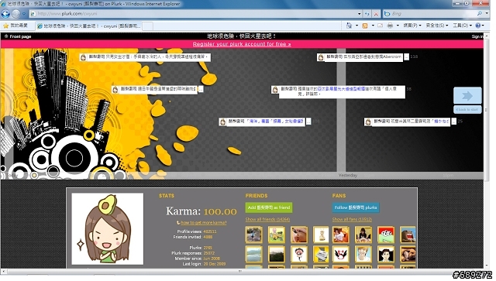Click the Back to start button
This screenshot has width=496, height=281.
click(467, 109)
